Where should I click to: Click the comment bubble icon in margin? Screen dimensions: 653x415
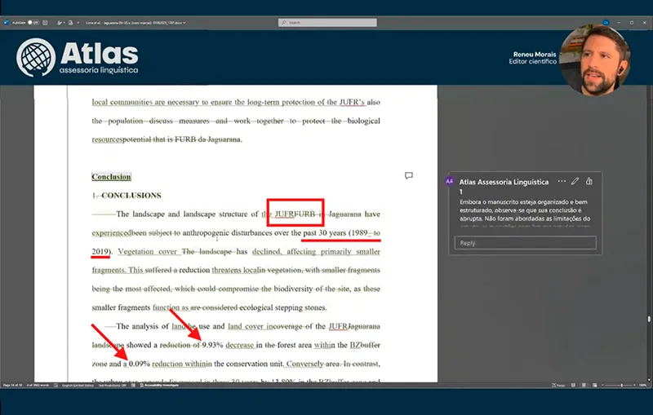(x=409, y=175)
